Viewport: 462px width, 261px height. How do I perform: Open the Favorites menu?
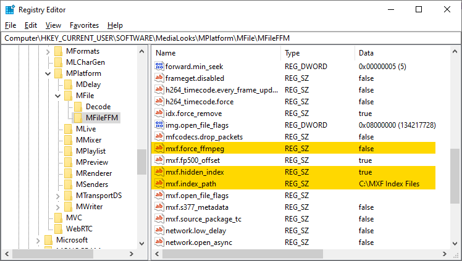[x=84, y=25]
